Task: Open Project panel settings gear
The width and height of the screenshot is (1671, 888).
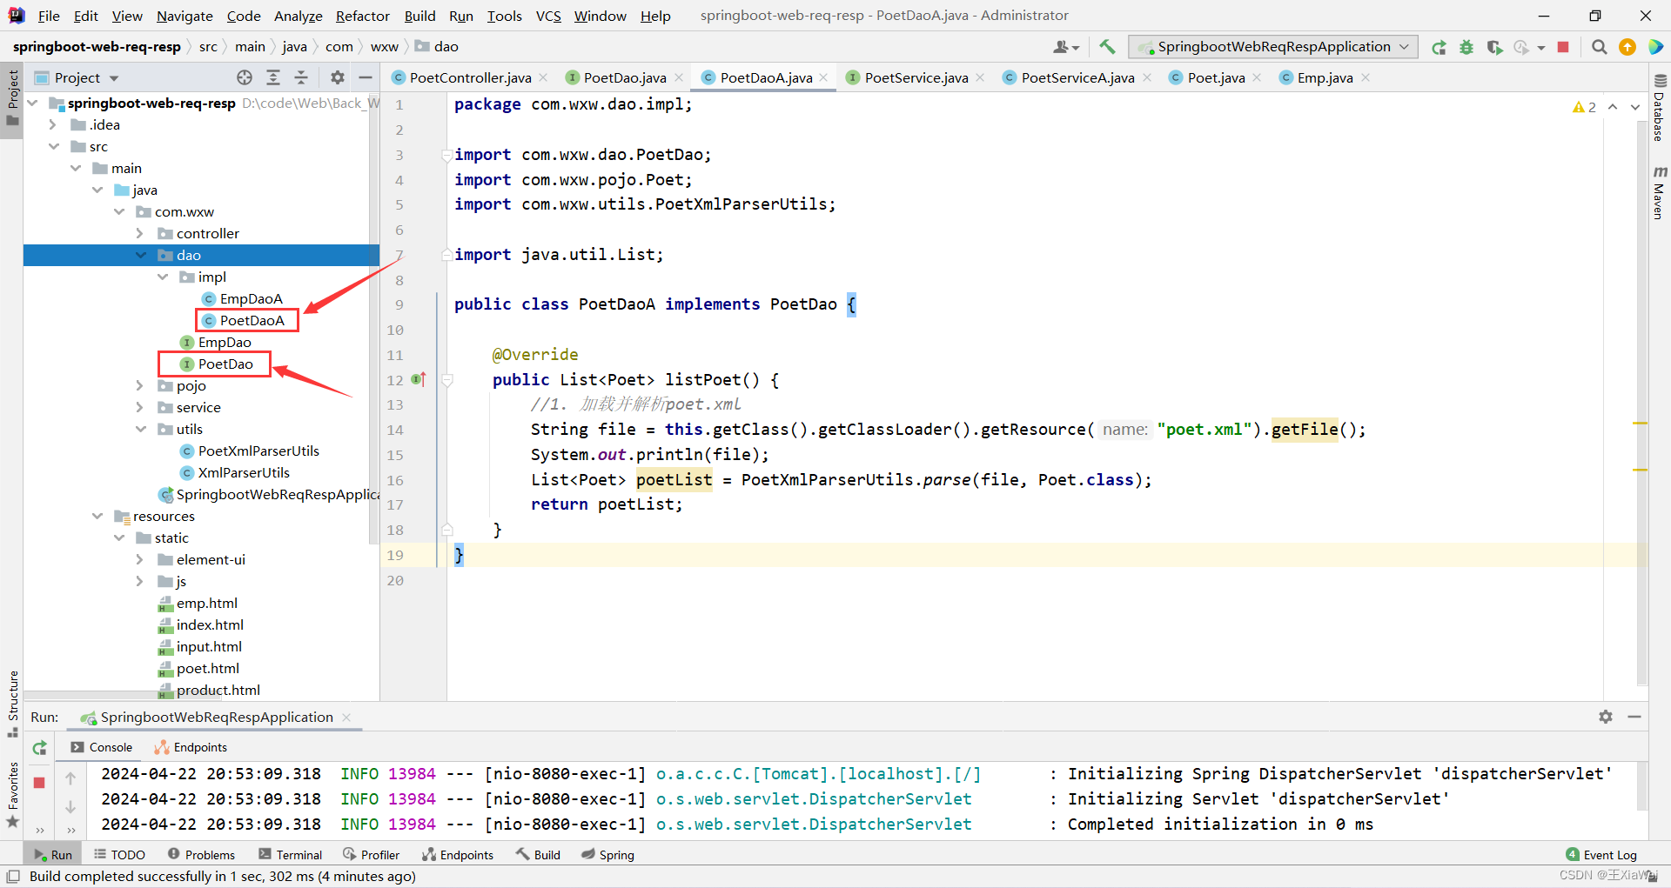Action: (338, 77)
